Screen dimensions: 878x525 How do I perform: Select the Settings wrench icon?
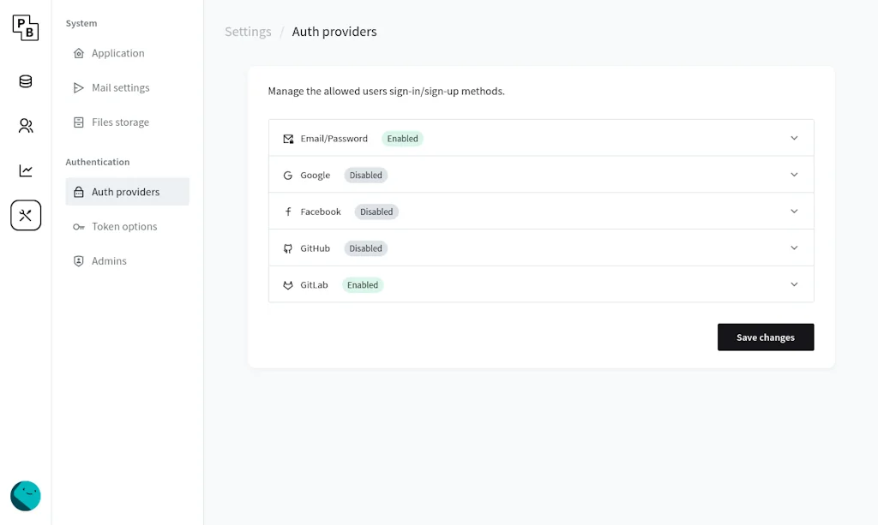coord(25,215)
